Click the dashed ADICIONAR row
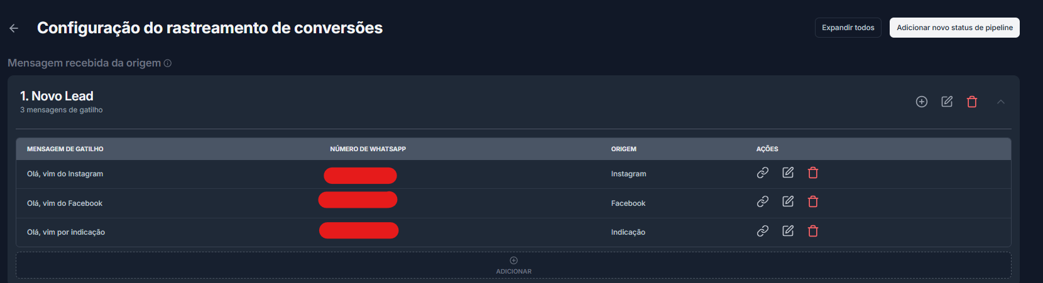 513,265
